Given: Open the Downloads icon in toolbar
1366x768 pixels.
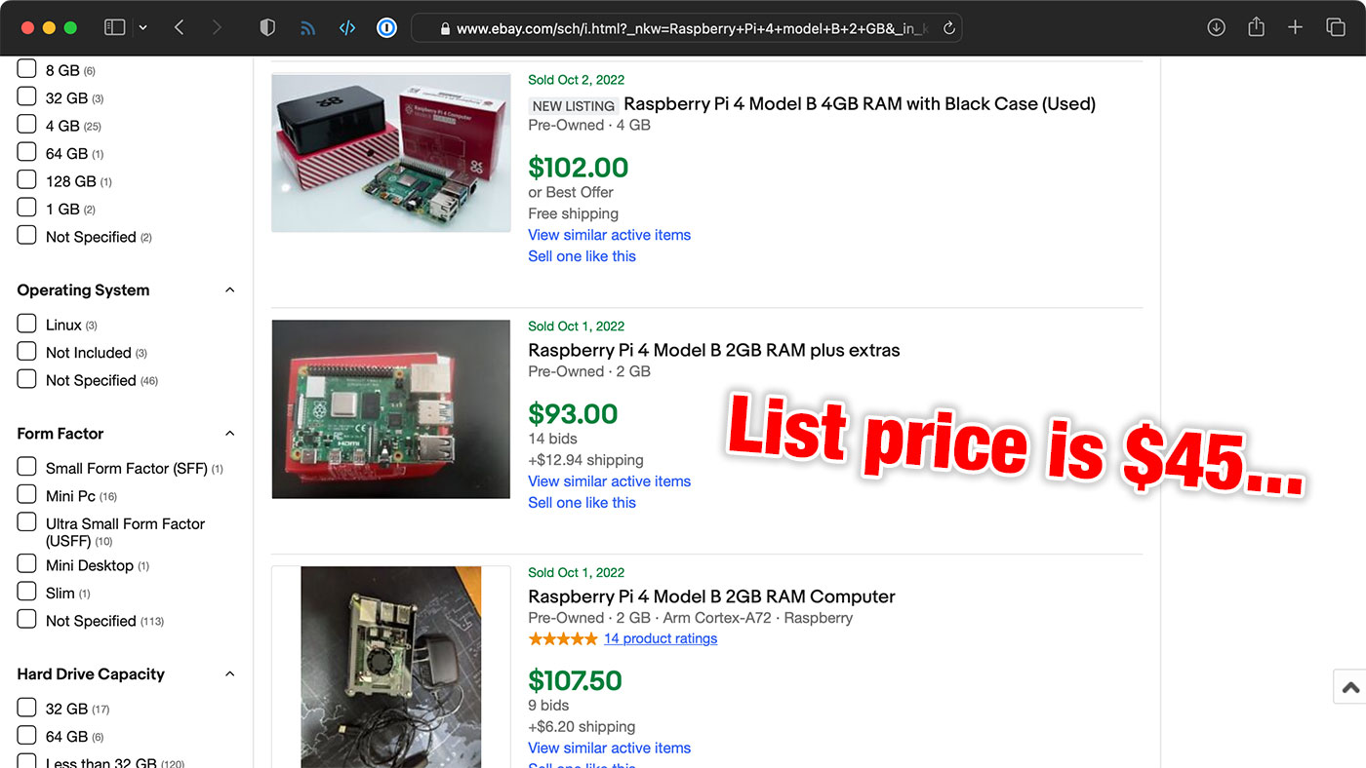Looking at the screenshot, I should point(1216,27).
